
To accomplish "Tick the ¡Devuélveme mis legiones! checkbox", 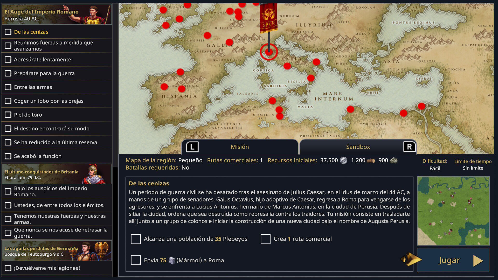I will pos(8,268).
